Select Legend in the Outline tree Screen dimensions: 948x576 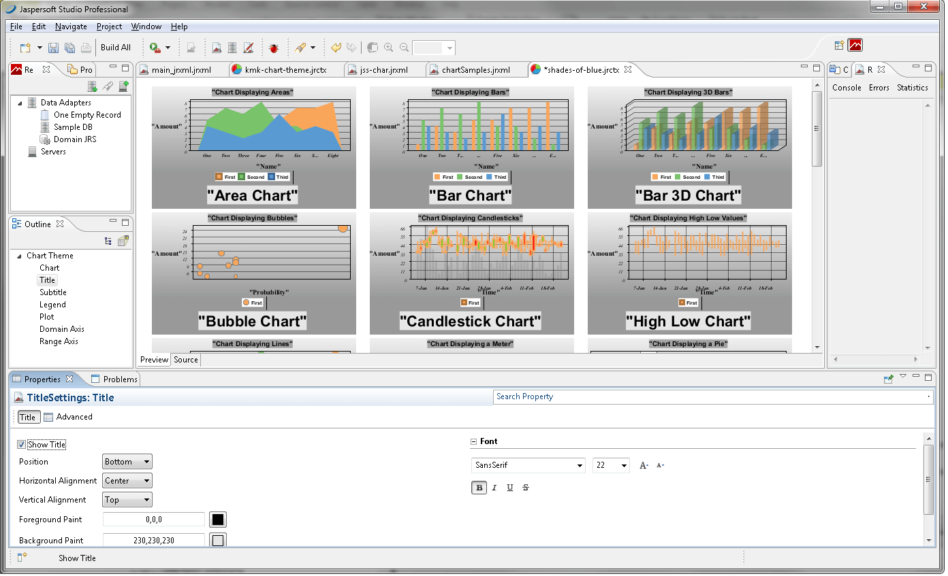pos(52,305)
